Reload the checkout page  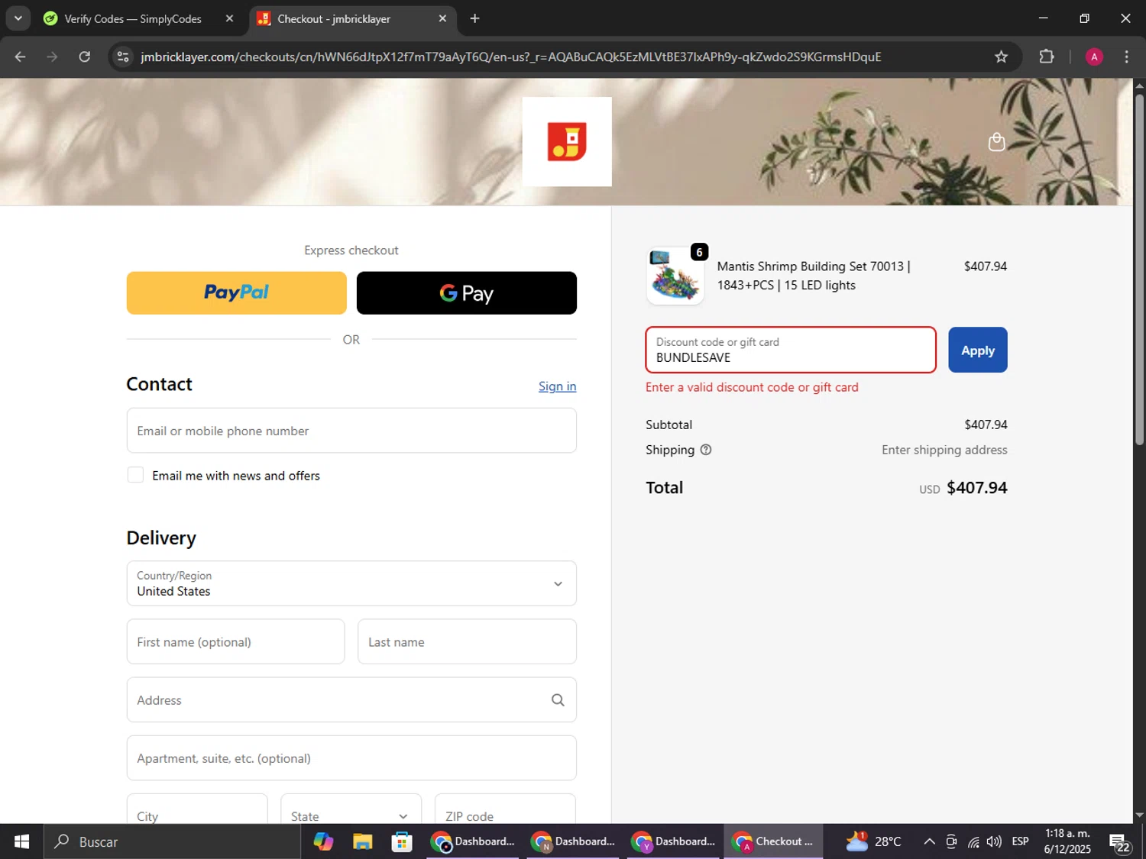click(84, 57)
